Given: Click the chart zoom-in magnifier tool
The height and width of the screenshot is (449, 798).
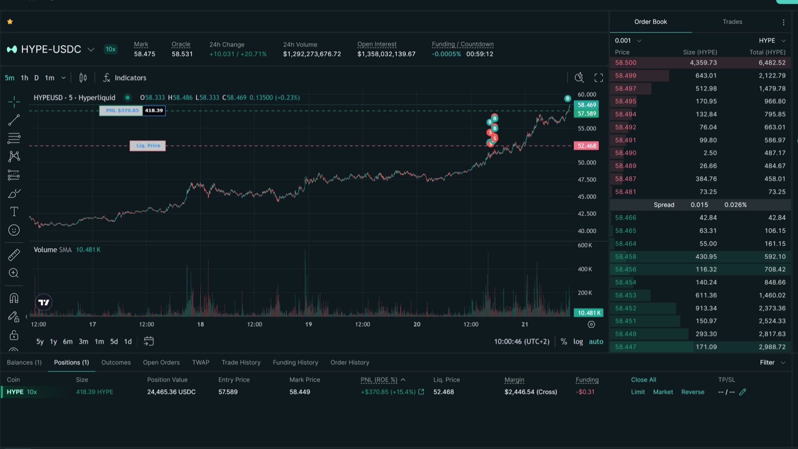Looking at the screenshot, I should point(14,273).
